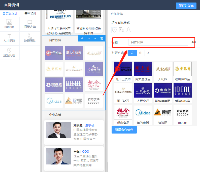200x172 pixels.
Task: Click 想念 logo in preview grid
Action: [x=94, y=84]
